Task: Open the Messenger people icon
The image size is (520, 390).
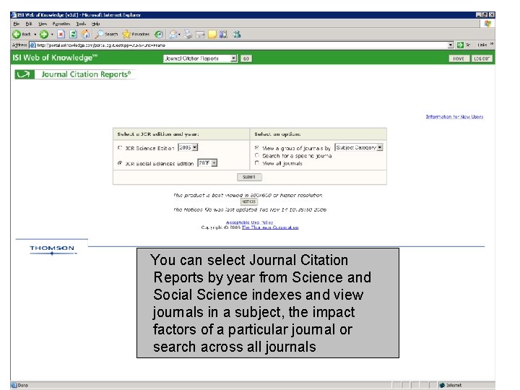Action: (x=237, y=34)
